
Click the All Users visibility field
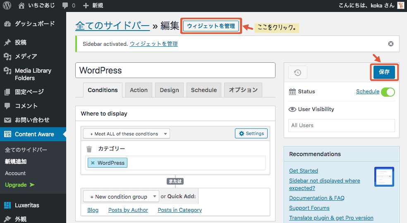pyautogui.click(x=342, y=126)
